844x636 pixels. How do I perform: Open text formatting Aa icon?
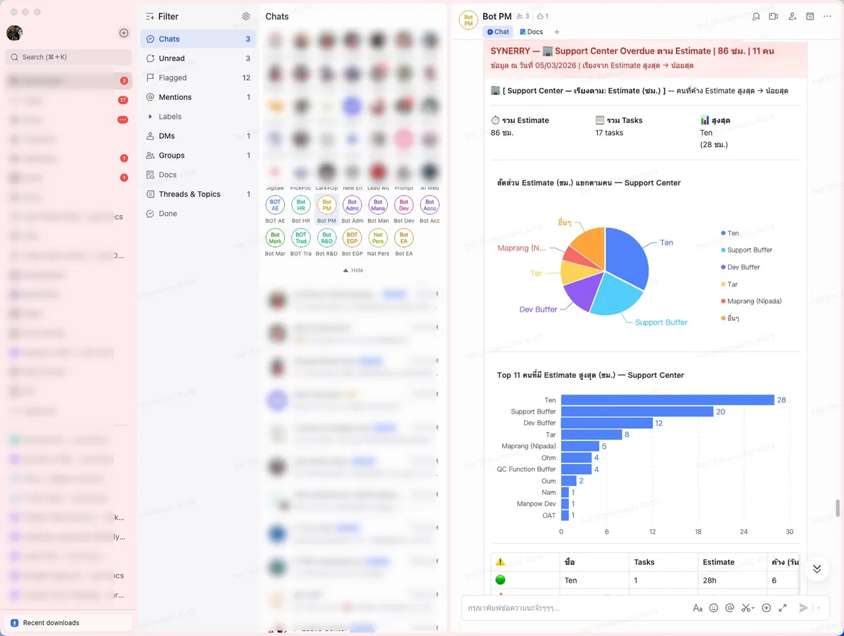697,608
